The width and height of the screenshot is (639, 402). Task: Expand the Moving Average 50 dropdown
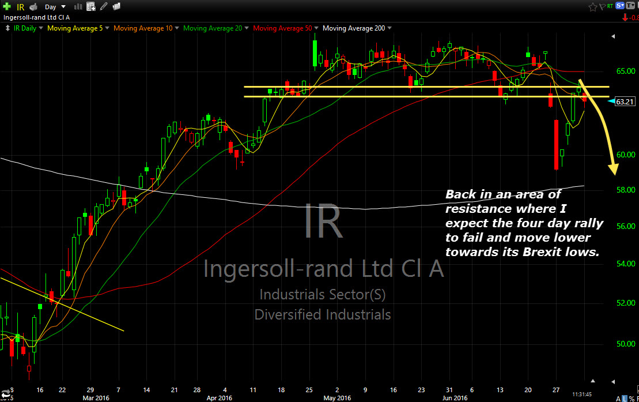coord(316,28)
